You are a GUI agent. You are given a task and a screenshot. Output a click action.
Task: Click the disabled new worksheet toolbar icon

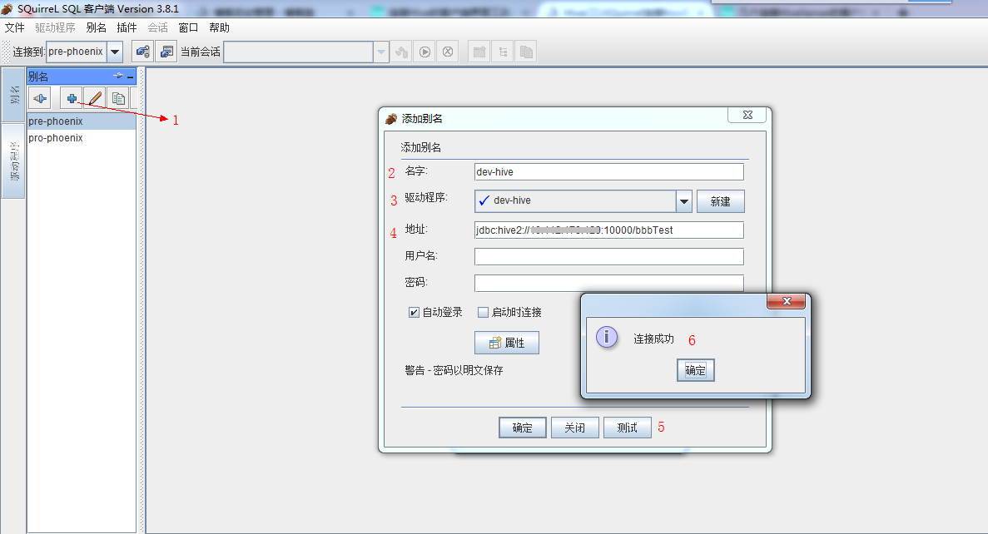479,52
